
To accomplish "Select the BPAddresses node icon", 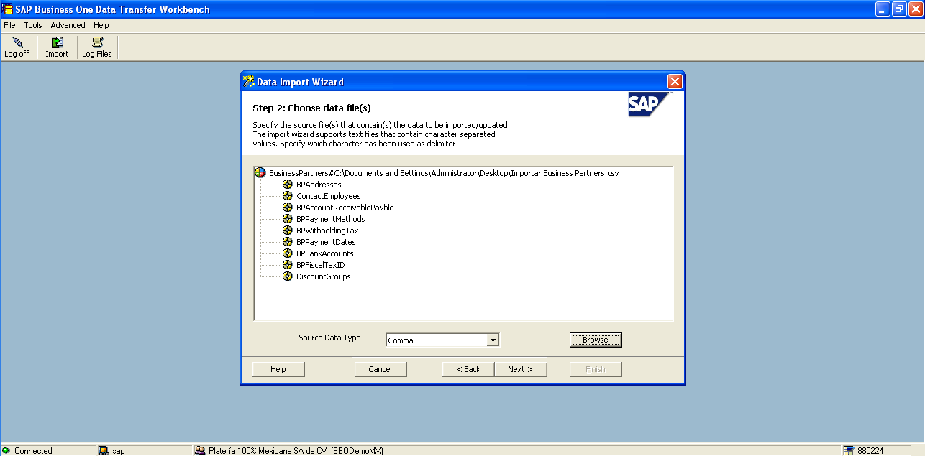I will point(286,185).
